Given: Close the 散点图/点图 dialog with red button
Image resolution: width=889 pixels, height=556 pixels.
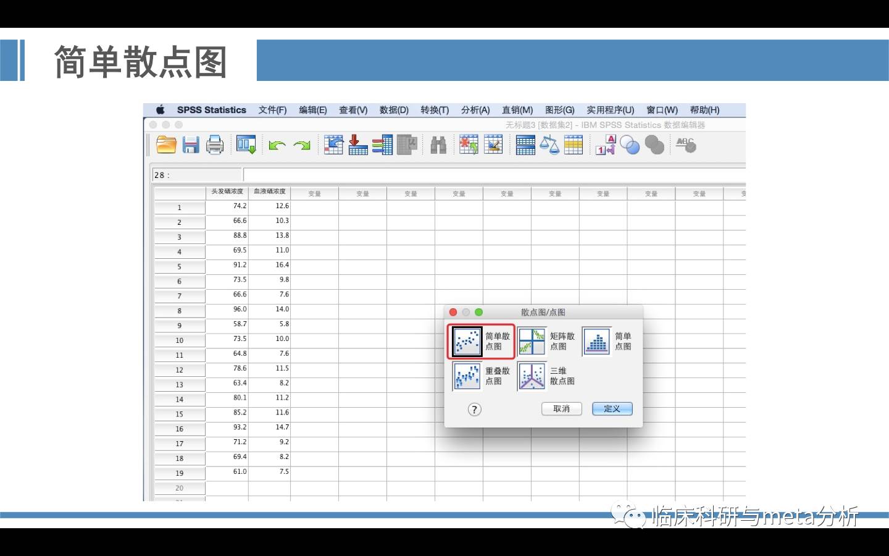Looking at the screenshot, I should tap(453, 313).
